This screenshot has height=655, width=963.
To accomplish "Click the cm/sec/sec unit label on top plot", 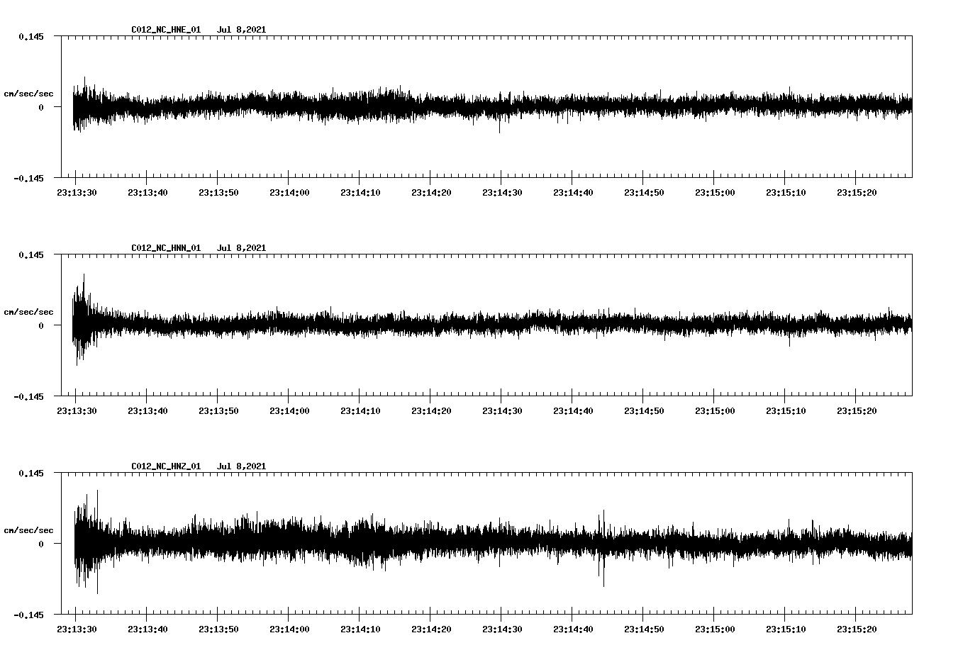I will 29,93.
